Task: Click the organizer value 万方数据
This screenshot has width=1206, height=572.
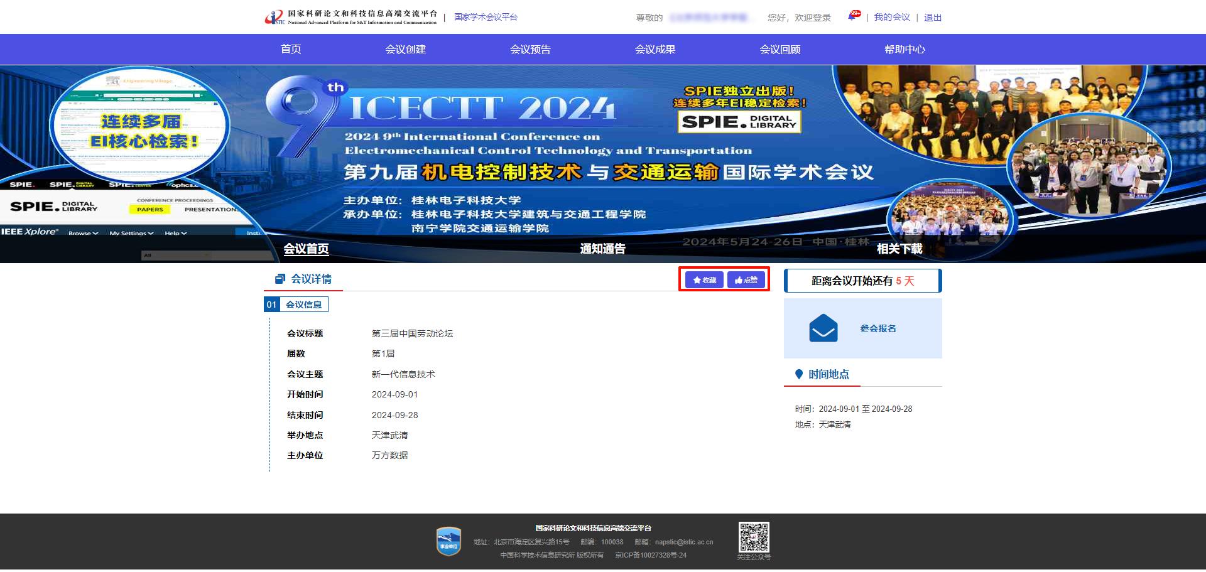Action: (x=389, y=455)
